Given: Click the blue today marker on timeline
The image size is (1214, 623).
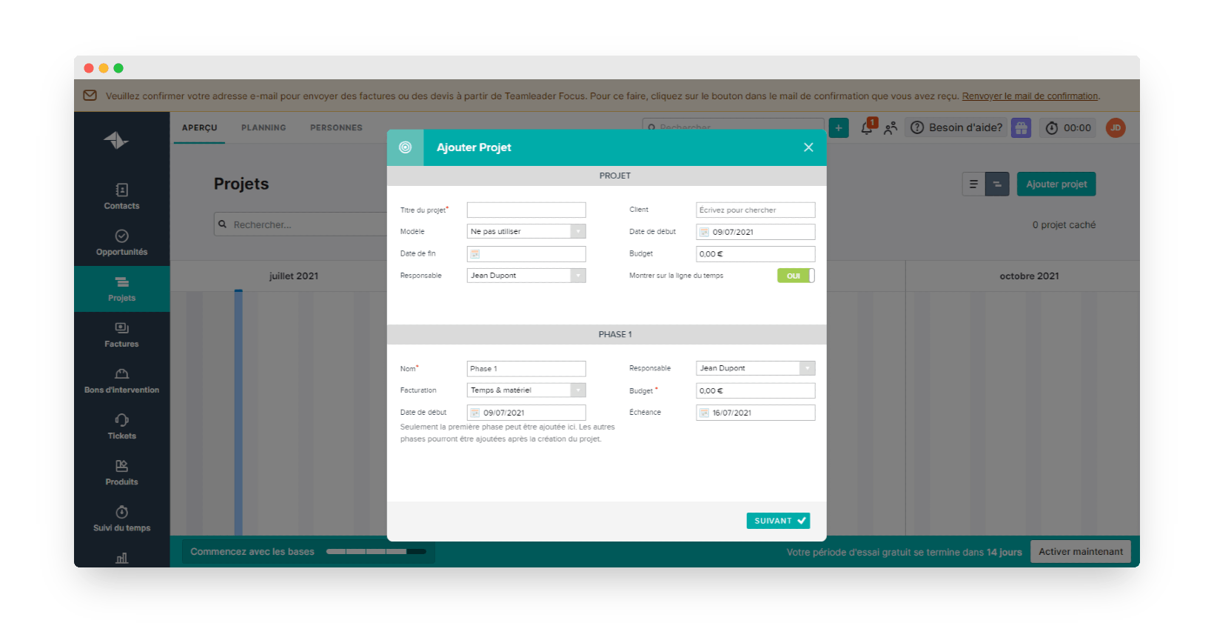Looking at the screenshot, I should click(238, 412).
